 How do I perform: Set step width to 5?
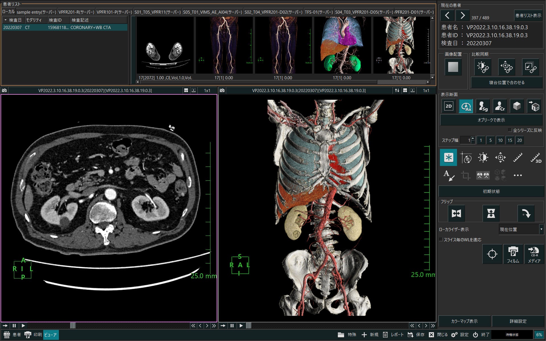pos(491,140)
